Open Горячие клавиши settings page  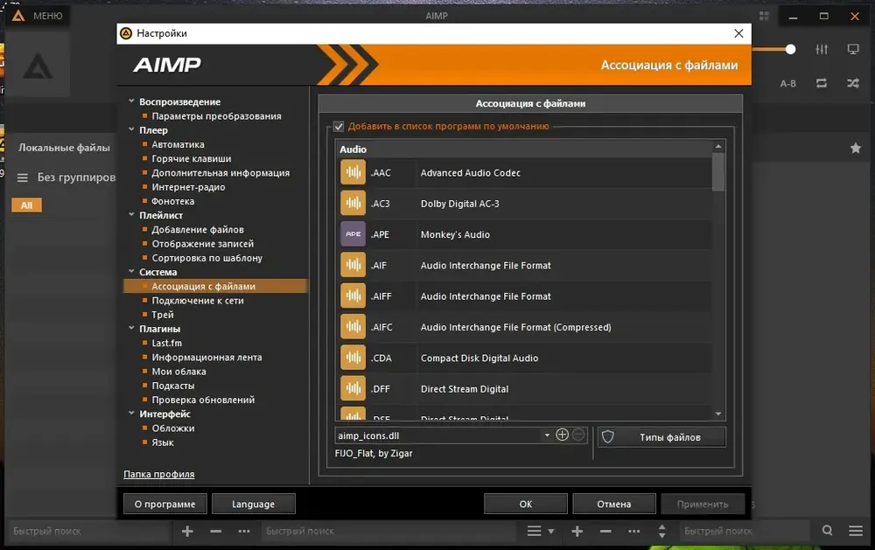[192, 158]
